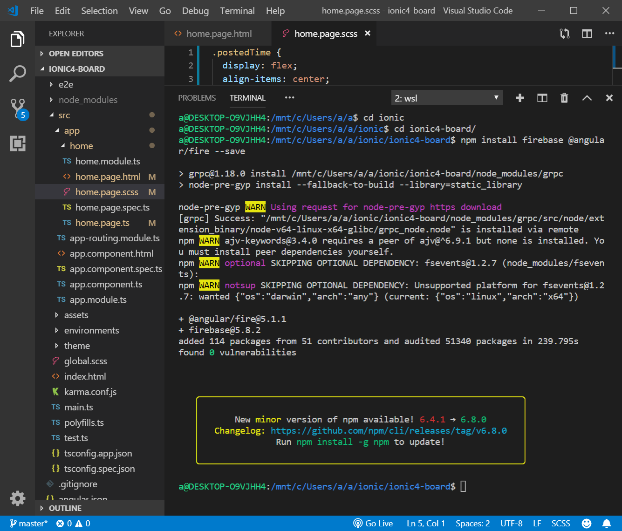
Task: Open the Search view in activity bar
Action: coord(17,73)
